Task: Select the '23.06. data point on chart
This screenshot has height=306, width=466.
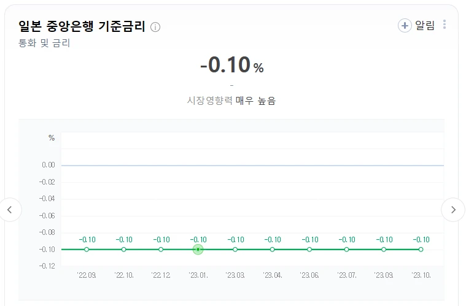Action: point(309,250)
